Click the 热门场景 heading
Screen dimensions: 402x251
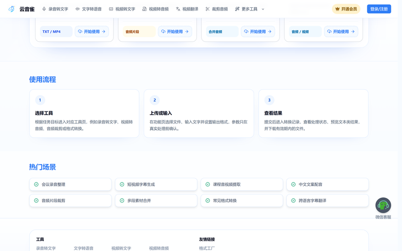(x=42, y=167)
